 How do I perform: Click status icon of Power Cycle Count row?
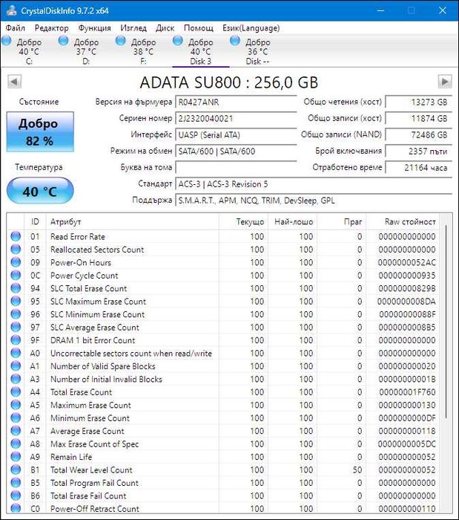(x=16, y=276)
